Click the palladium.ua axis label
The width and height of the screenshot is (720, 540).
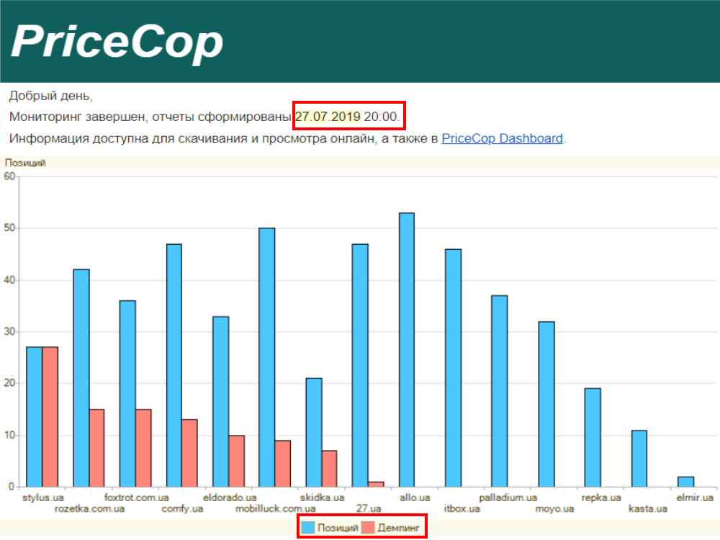click(x=508, y=498)
